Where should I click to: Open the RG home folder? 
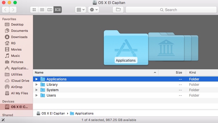[17, 43]
